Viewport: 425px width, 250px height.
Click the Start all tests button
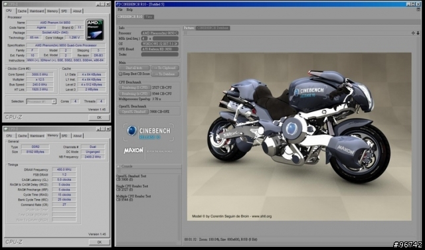[x=134, y=68]
